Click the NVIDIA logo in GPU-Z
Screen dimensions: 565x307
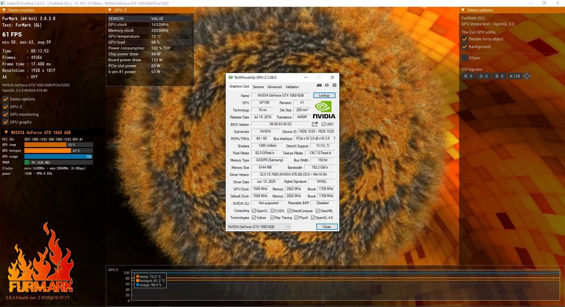click(324, 110)
